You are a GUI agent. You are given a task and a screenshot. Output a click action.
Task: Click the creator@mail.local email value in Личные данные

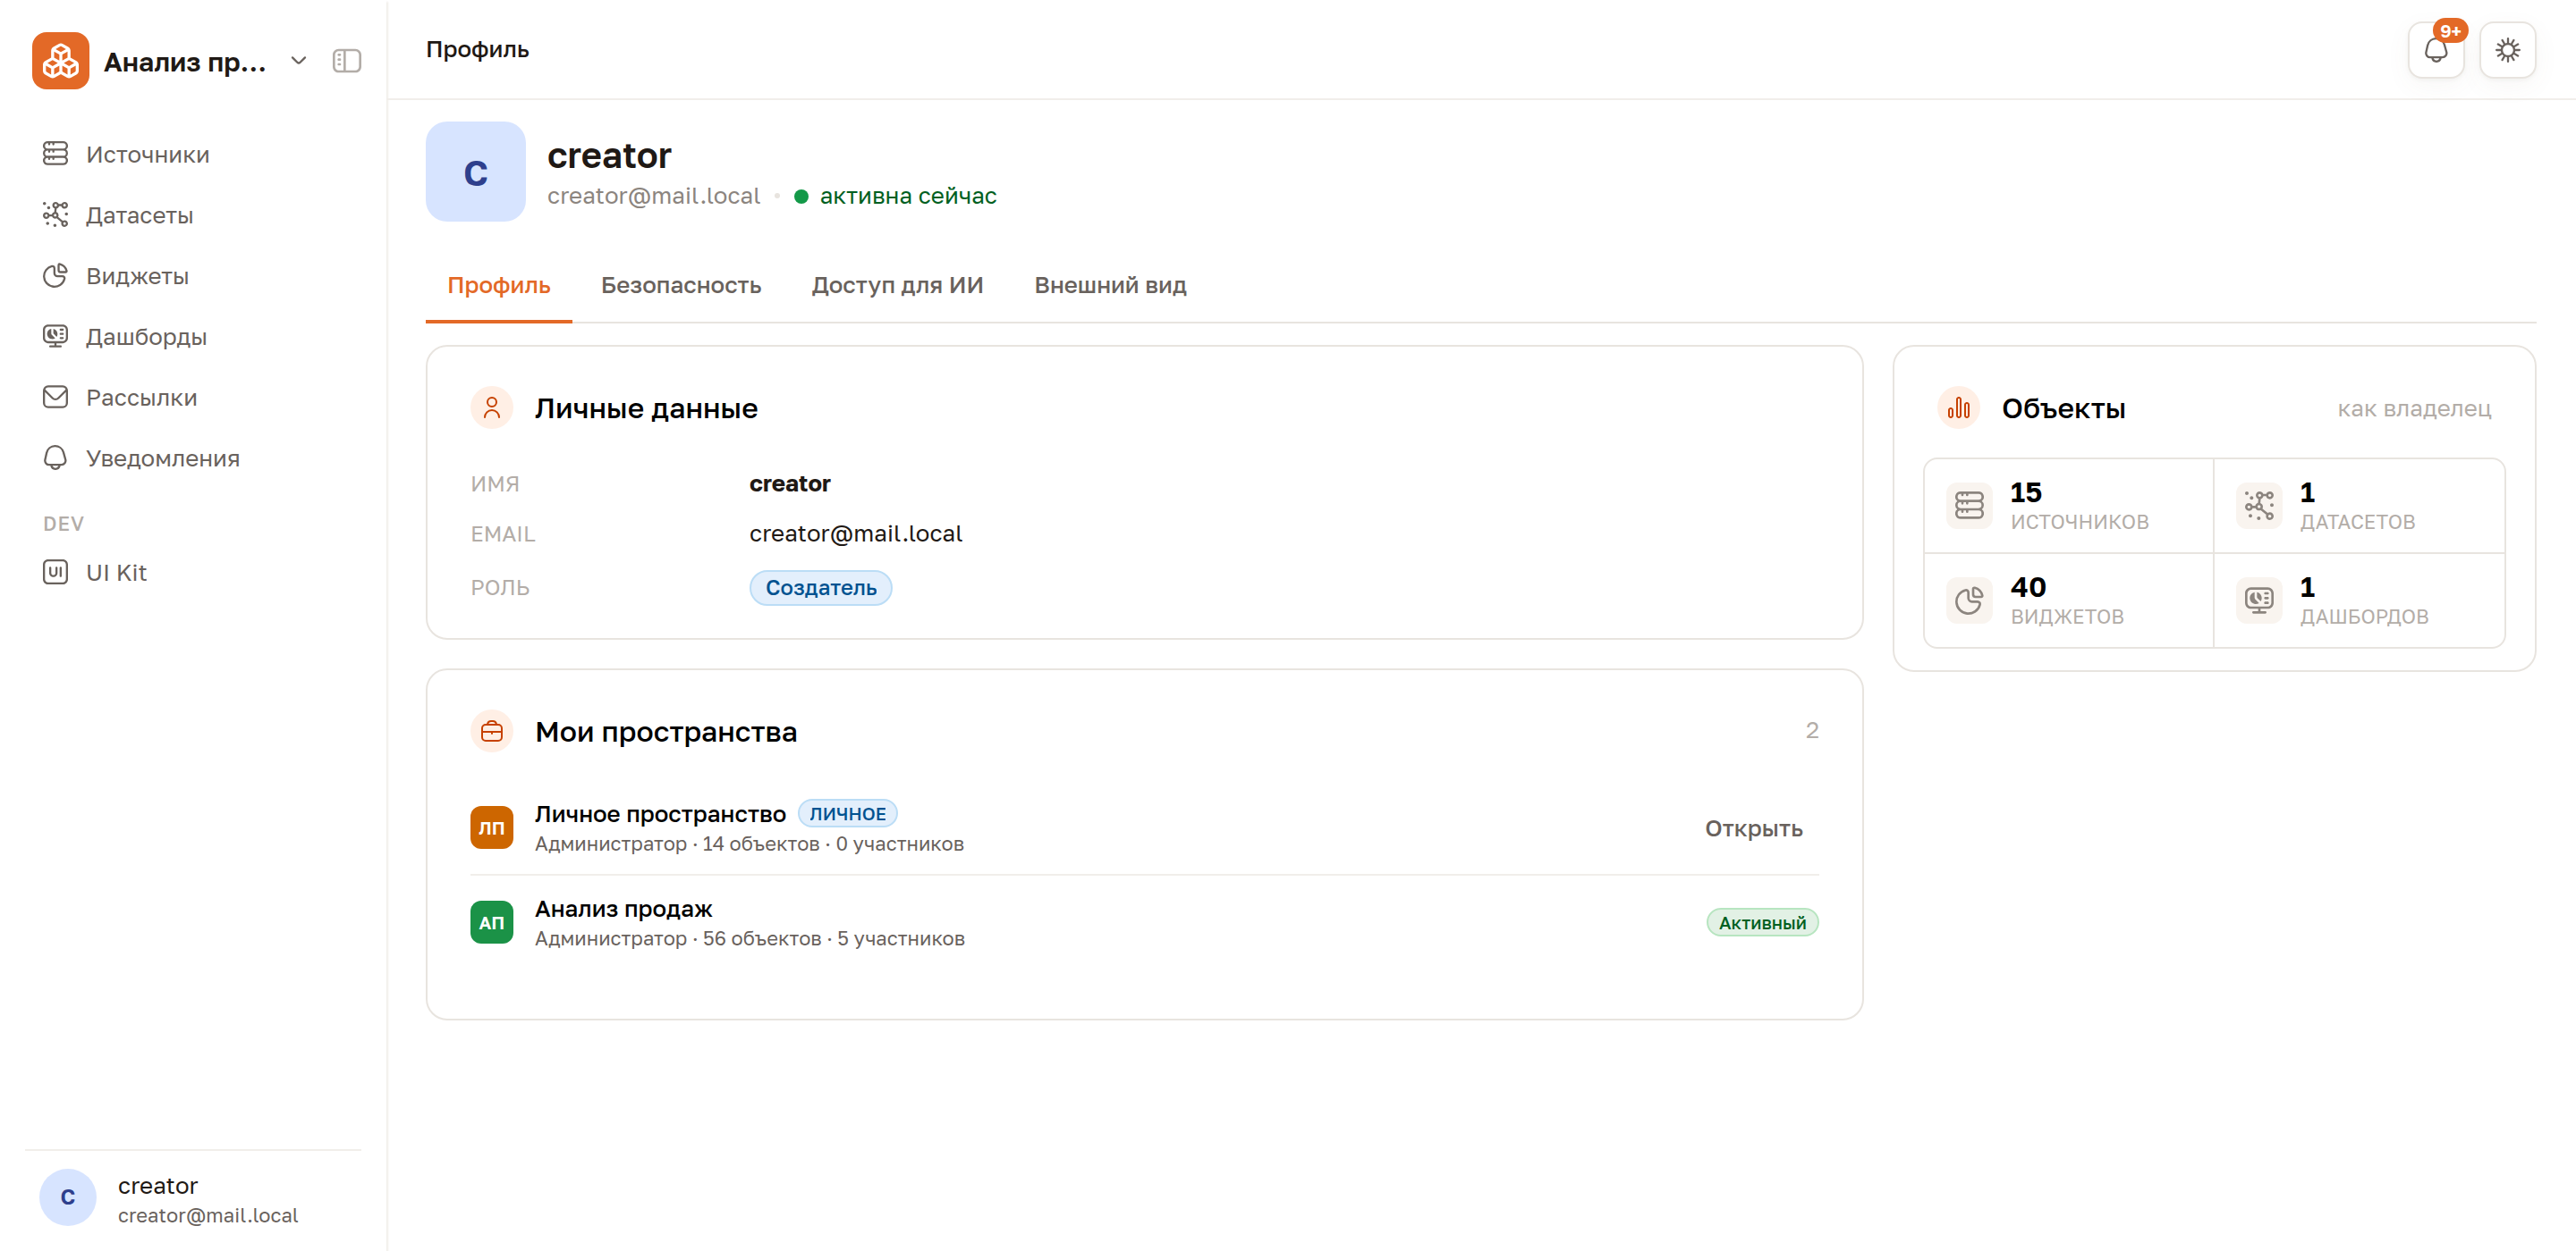coord(856,534)
